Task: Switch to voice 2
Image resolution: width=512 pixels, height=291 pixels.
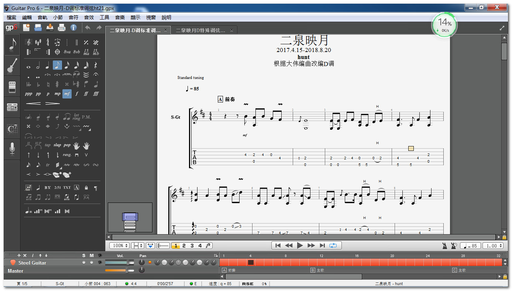Action: click(184, 246)
